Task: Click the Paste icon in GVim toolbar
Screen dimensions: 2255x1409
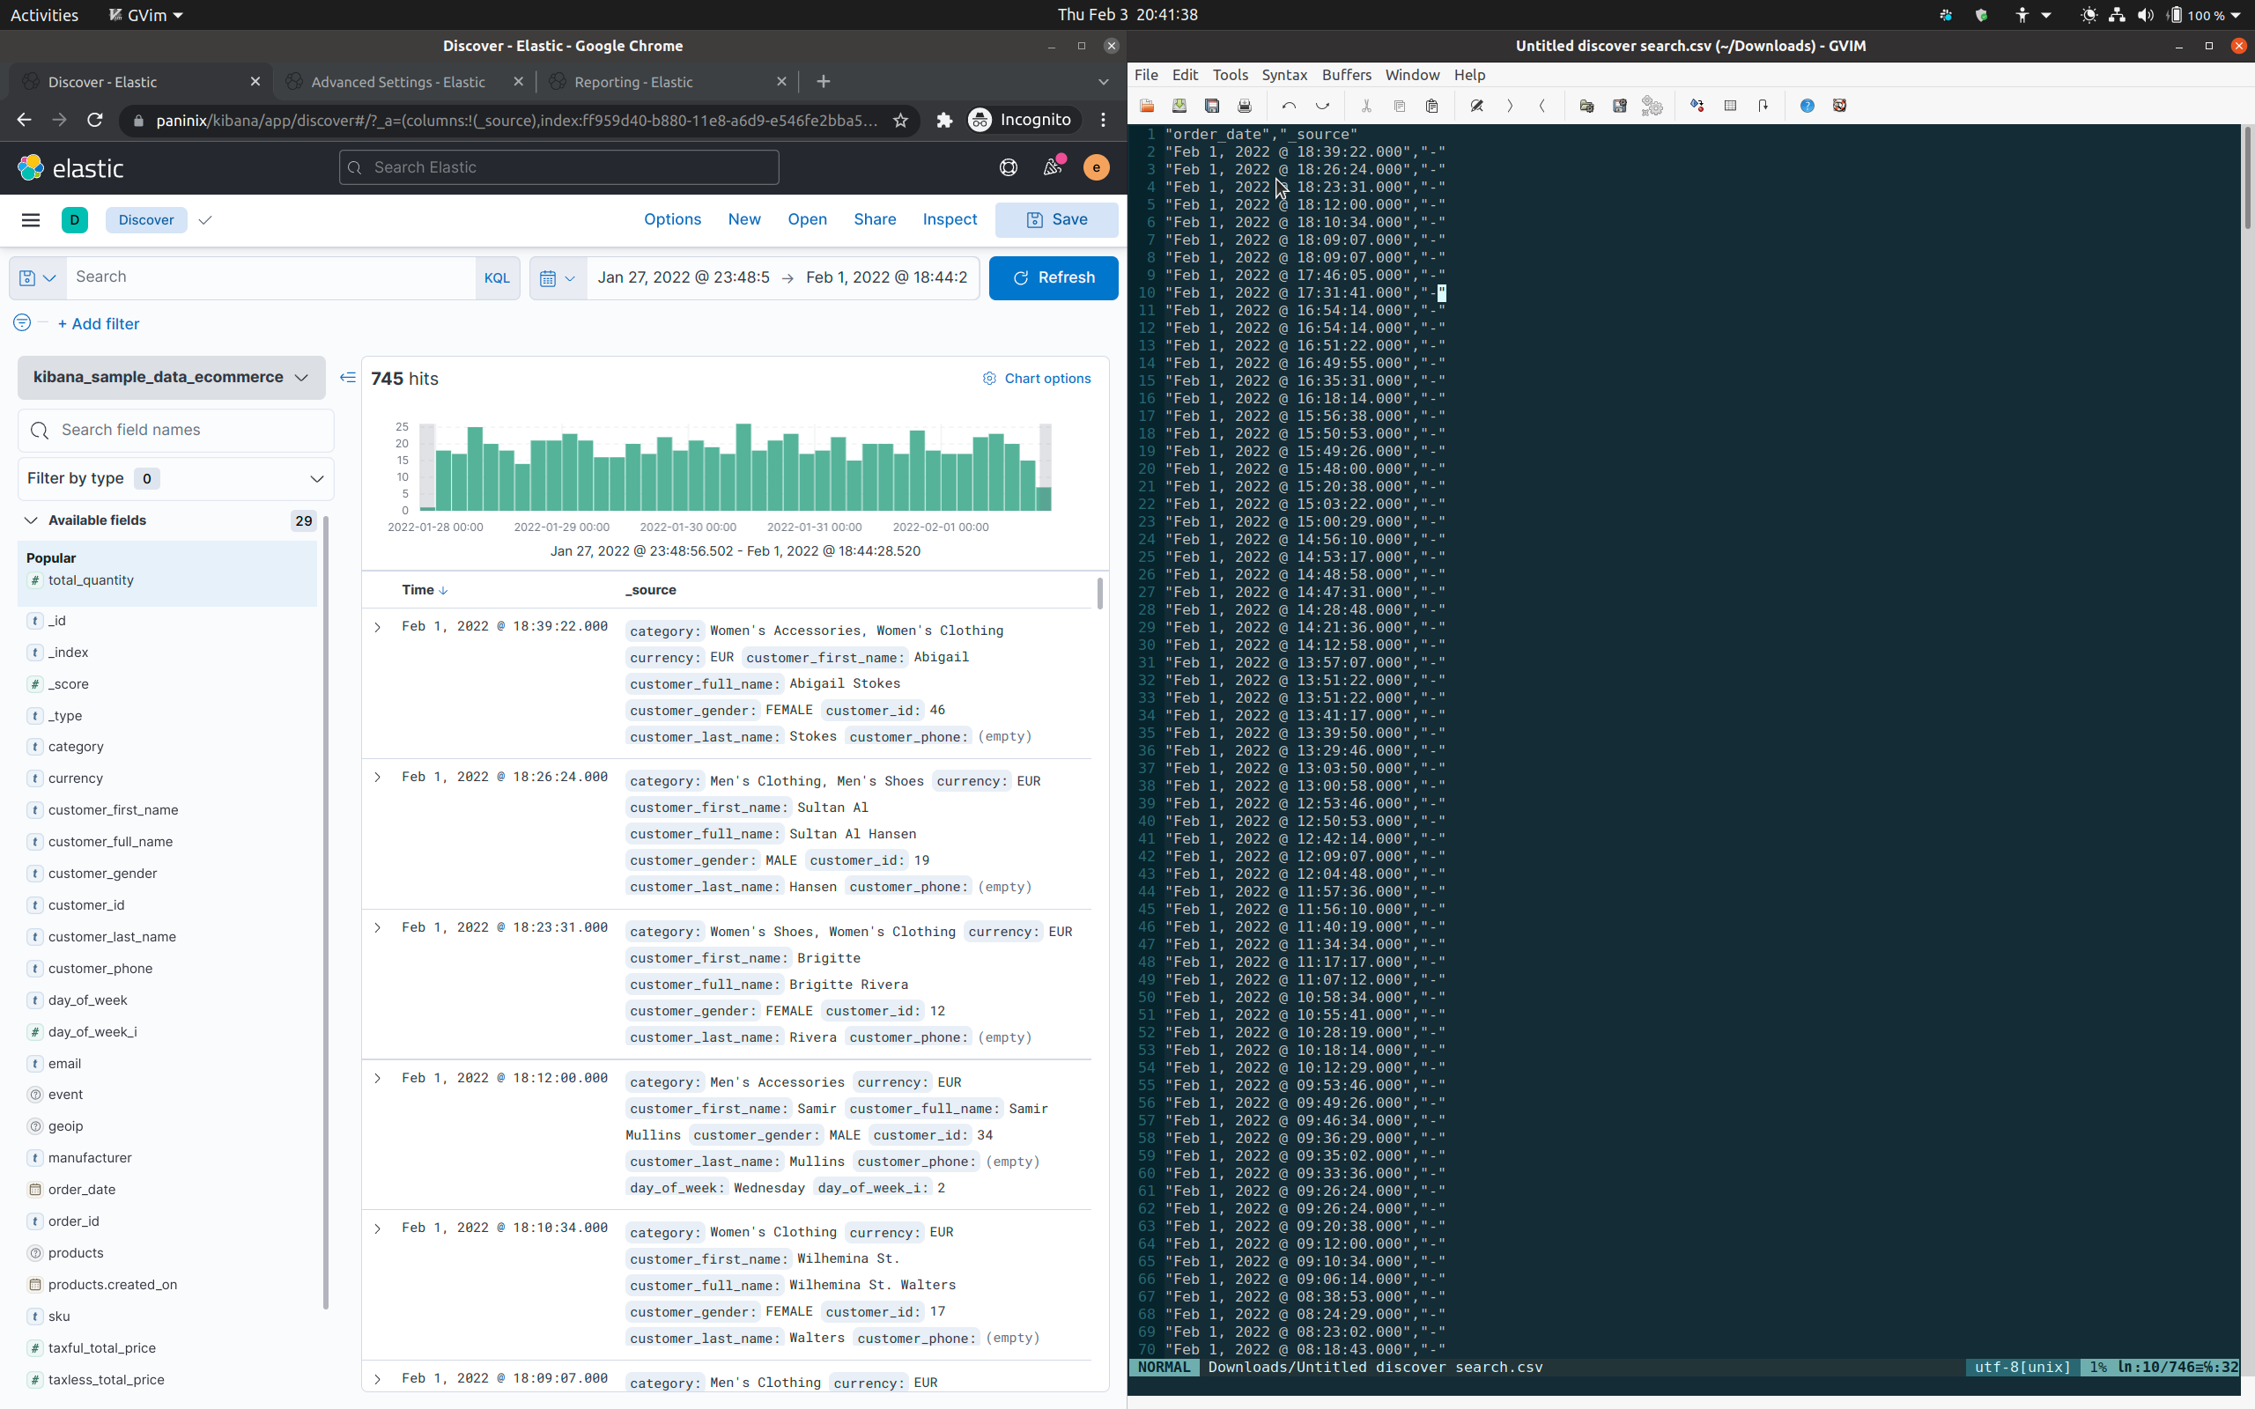Action: 1432,106
